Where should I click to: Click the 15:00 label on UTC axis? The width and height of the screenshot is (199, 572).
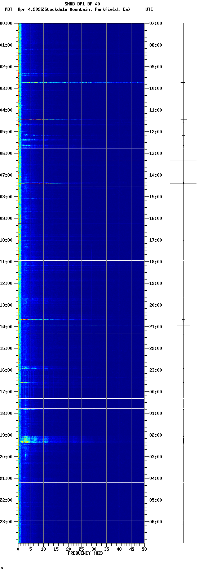tap(156, 197)
